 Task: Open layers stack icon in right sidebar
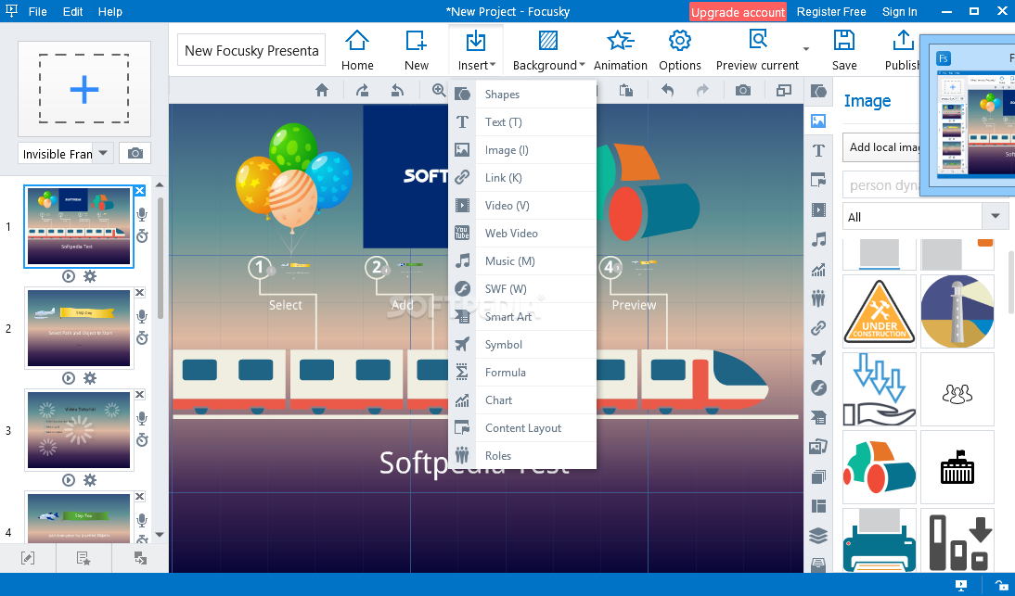818,535
